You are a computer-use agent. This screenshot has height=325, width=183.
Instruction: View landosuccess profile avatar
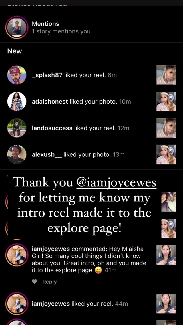pyautogui.click(x=17, y=128)
